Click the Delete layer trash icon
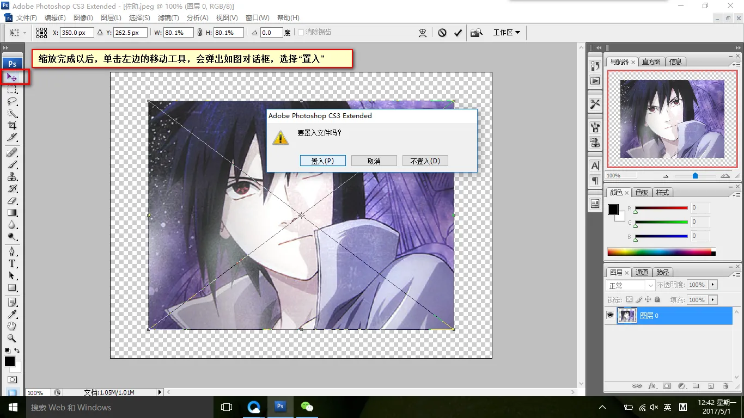The image size is (744, 418). (x=725, y=386)
